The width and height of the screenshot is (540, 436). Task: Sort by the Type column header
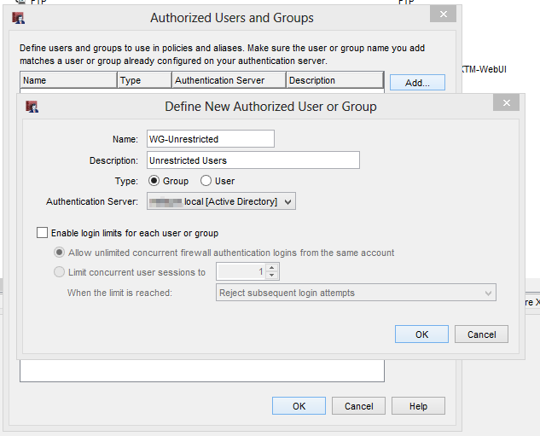pyautogui.click(x=145, y=80)
